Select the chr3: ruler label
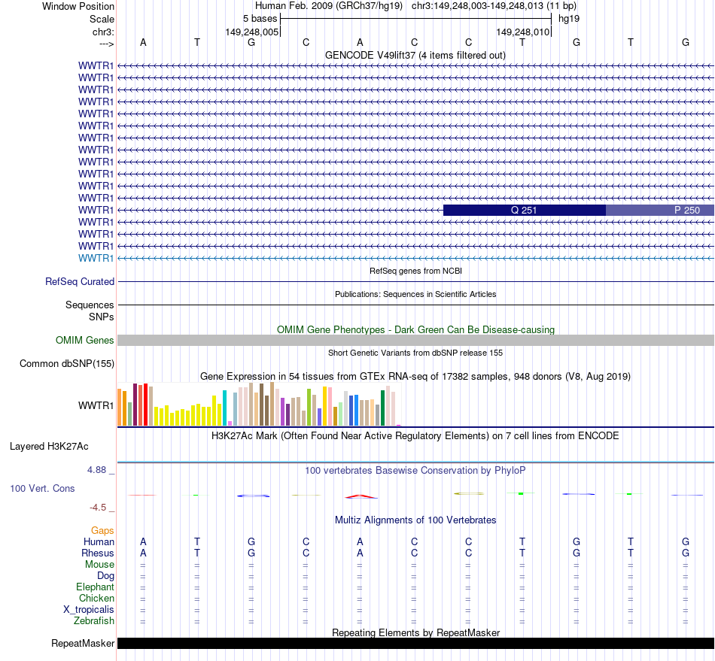The width and height of the screenshot is (715, 661). click(103, 32)
